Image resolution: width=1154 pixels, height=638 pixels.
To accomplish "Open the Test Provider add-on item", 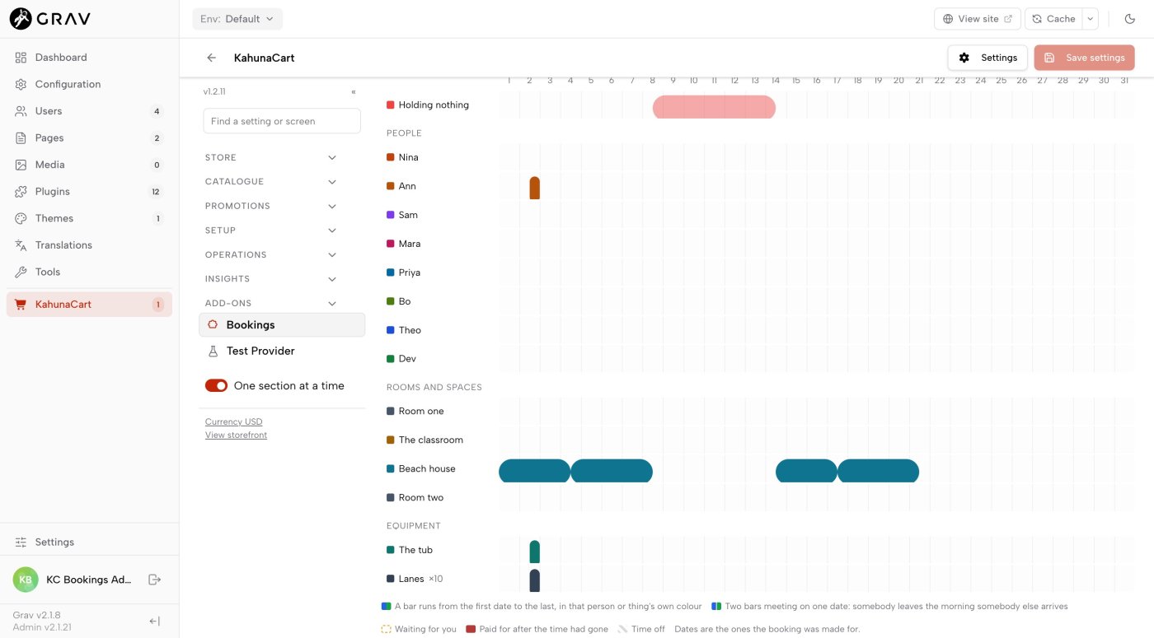I will [282, 351].
